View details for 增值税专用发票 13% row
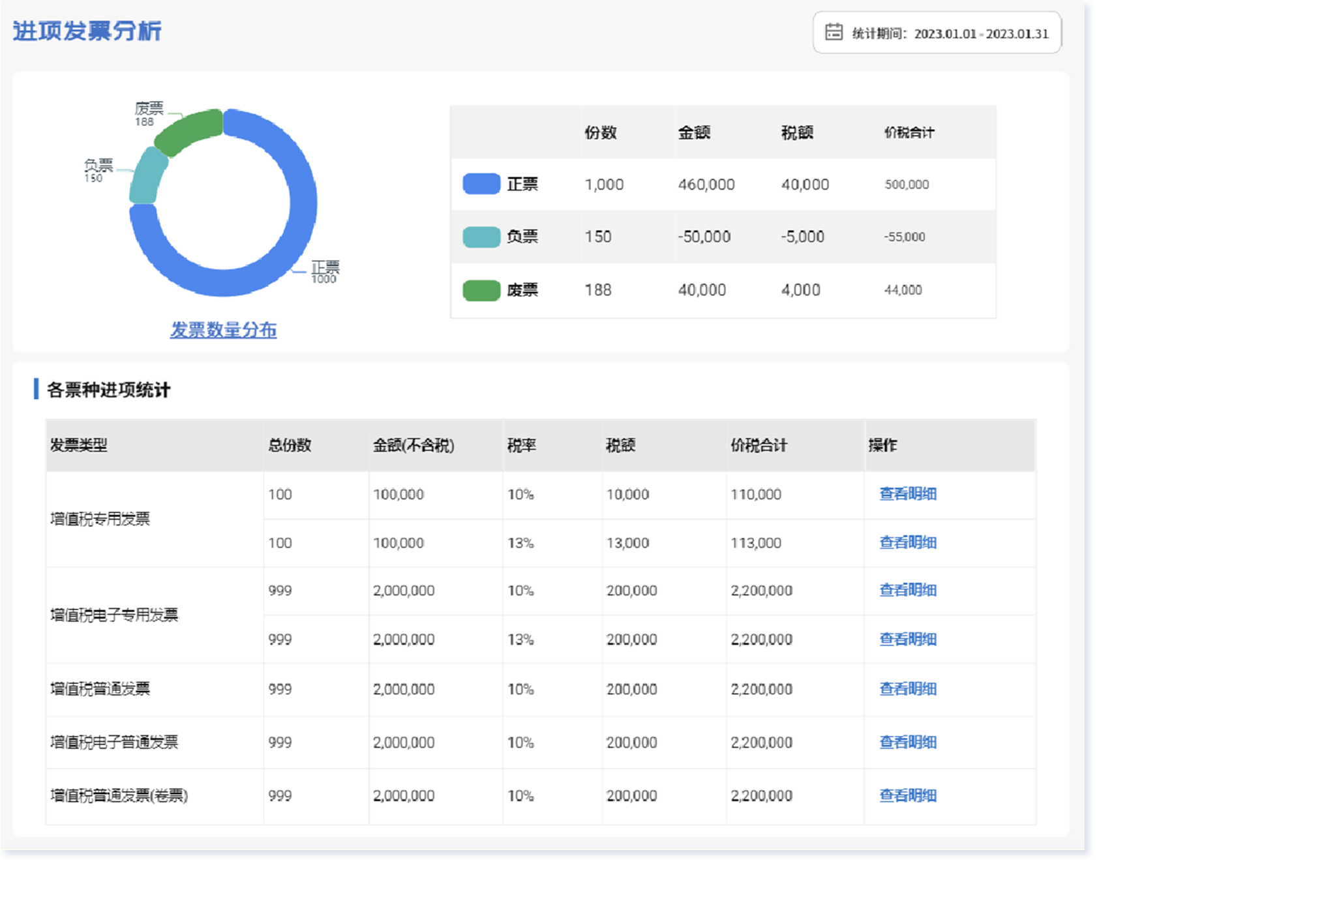Image resolution: width=1335 pixels, height=897 pixels. click(907, 542)
